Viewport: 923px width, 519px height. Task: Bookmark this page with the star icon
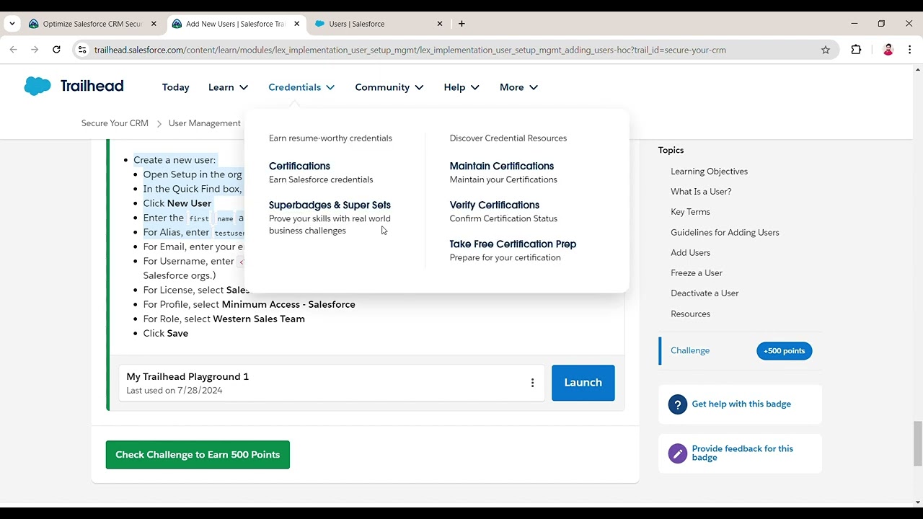[826, 50]
